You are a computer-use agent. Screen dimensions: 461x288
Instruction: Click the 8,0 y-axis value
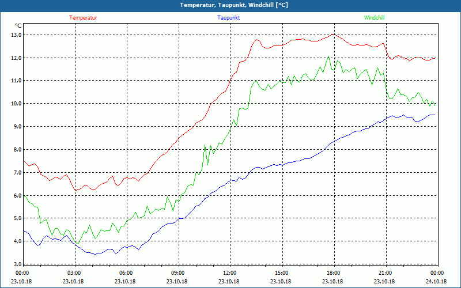coord(18,150)
